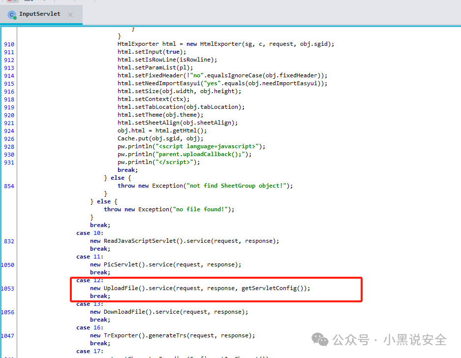461x358 pixels.
Task: Click gutter line number 911
Action: (x=9, y=52)
